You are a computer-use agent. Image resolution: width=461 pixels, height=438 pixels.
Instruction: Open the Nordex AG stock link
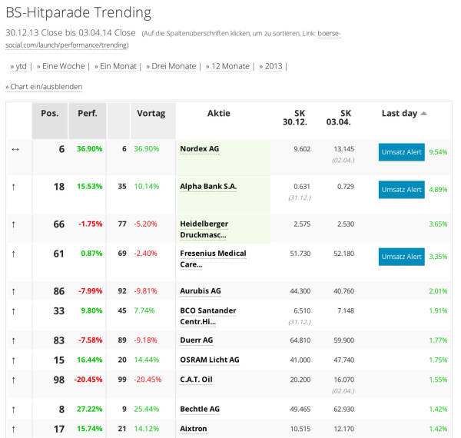click(200, 149)
